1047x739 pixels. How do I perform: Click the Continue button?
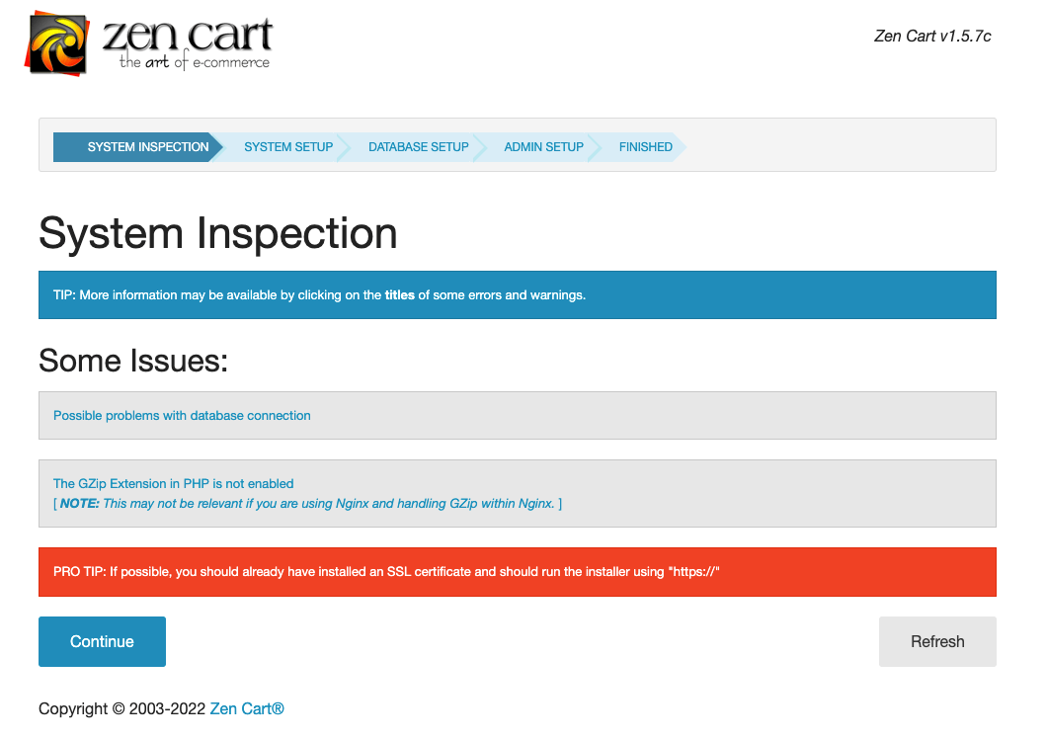point(102,641)
